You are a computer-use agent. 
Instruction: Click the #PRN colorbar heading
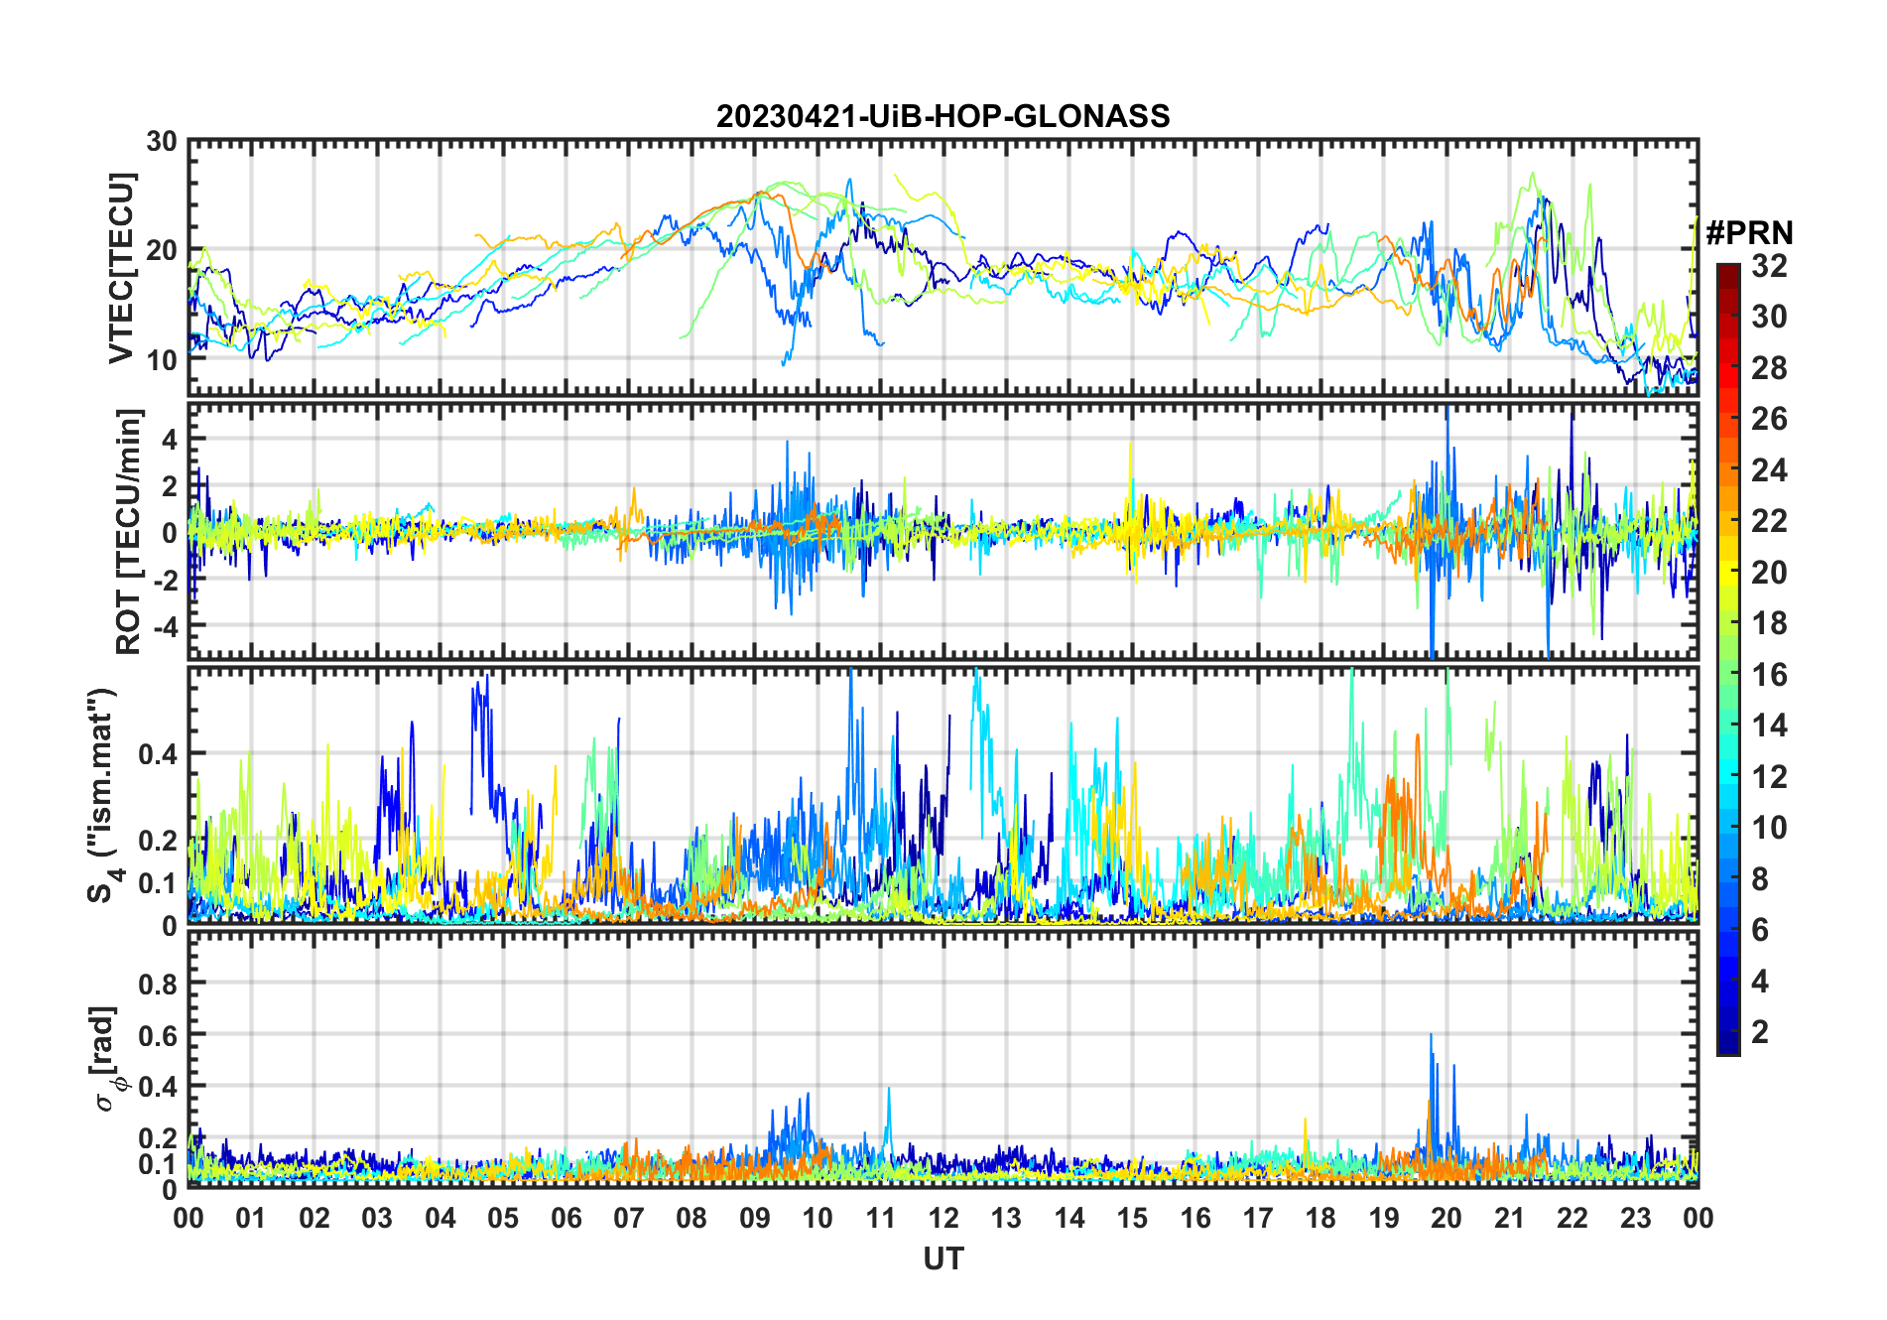tap(1749, 233)
